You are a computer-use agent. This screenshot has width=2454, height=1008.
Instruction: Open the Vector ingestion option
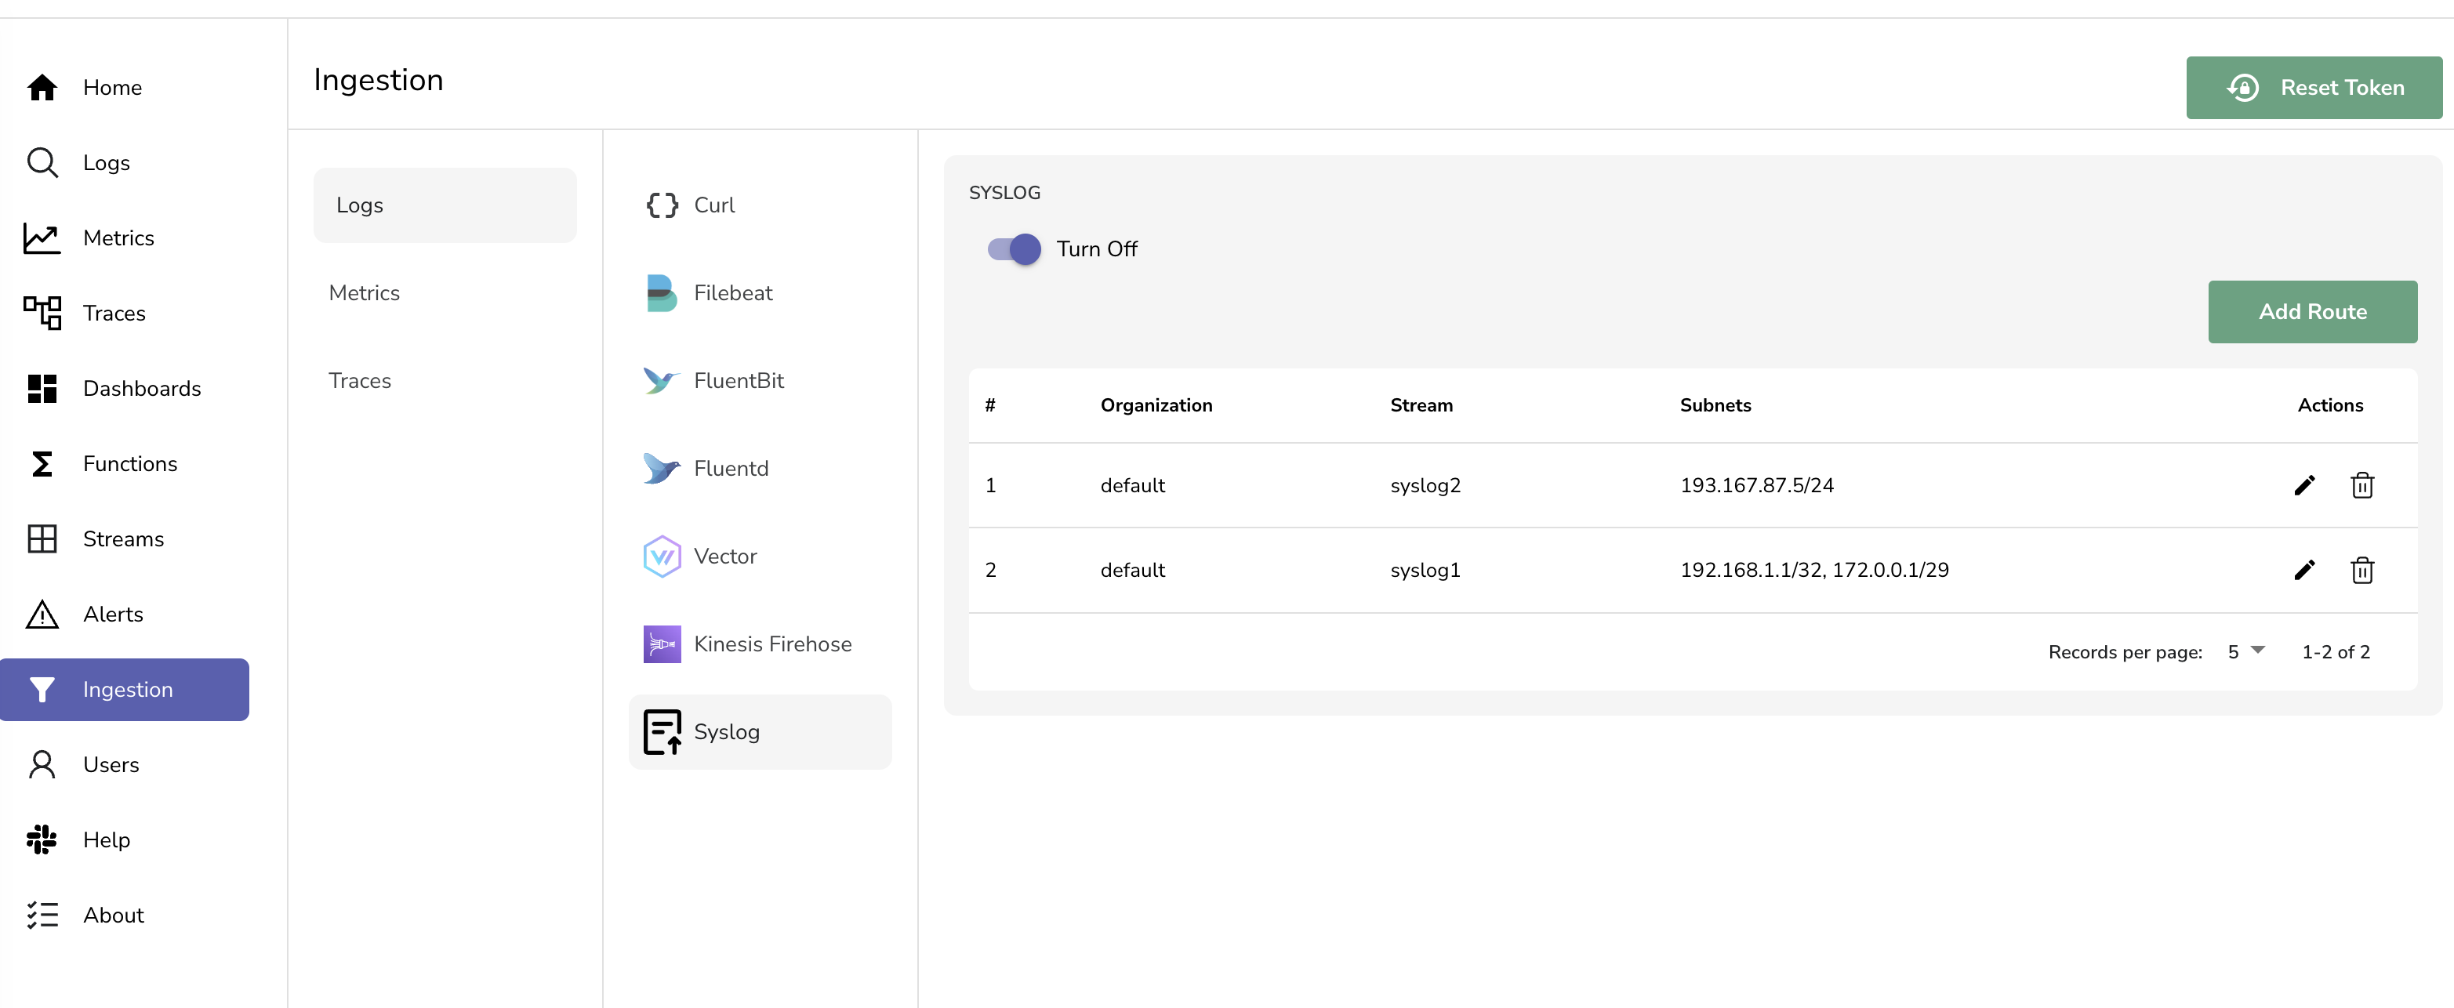[724, 557]
